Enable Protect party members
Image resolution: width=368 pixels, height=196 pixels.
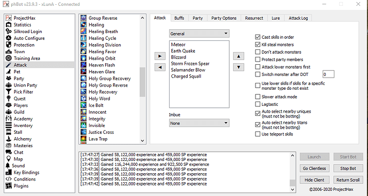coord(258,59)
